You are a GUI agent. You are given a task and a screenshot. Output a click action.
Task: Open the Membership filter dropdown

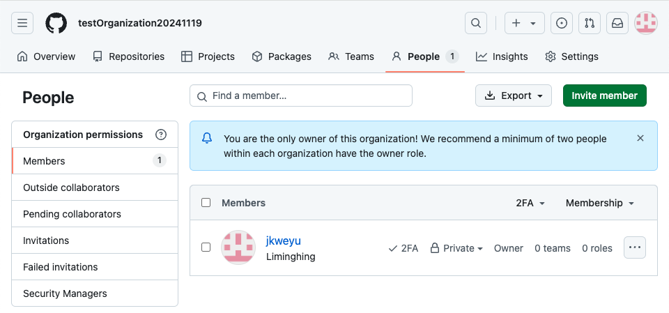[600, 203]
